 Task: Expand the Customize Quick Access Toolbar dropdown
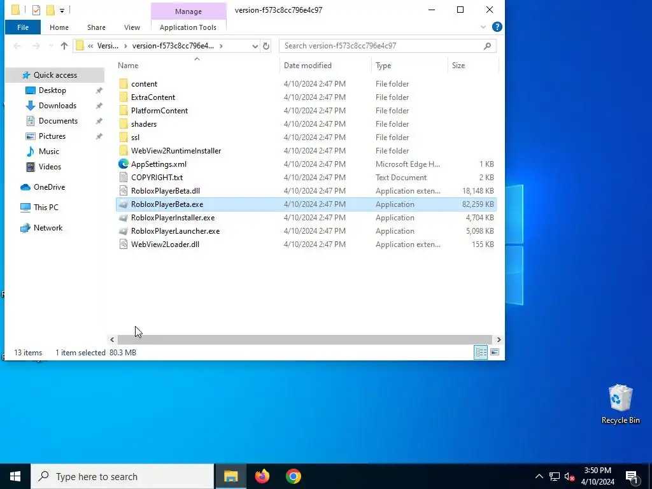pos(62,10)
